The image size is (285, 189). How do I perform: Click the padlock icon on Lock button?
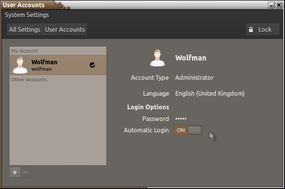[x=251, y=29]
